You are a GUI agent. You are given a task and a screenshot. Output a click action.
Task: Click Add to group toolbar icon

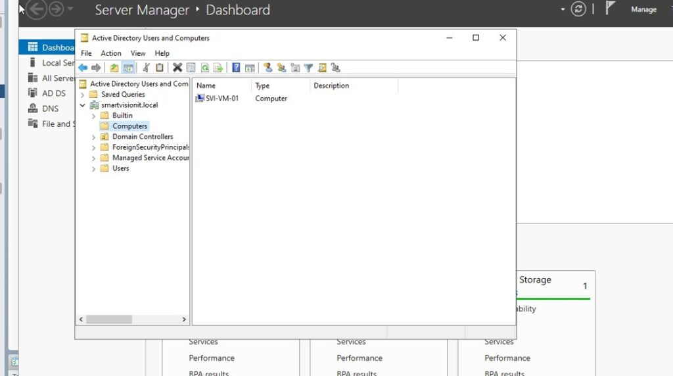pyautogui.click(x=336, y=68)
